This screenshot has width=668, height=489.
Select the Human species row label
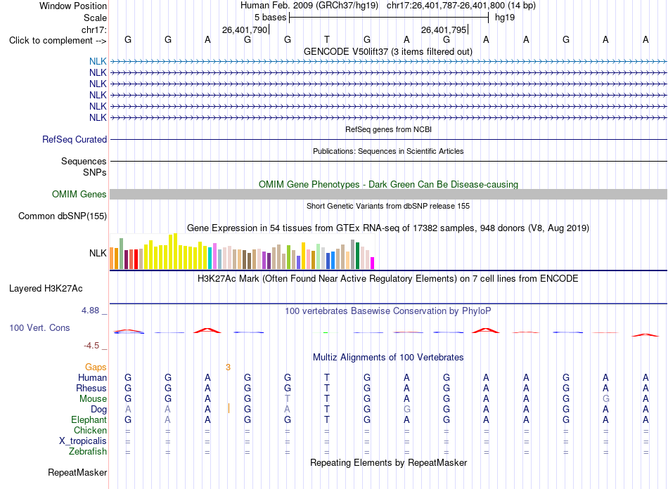92,377
